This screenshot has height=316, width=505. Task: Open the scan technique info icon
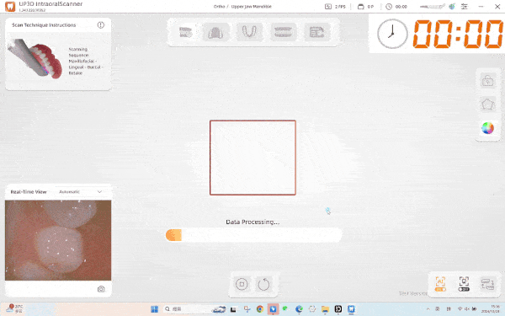click(x=101, y=24)
